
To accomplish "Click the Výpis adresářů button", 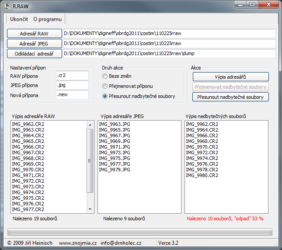I will [230, 77].
